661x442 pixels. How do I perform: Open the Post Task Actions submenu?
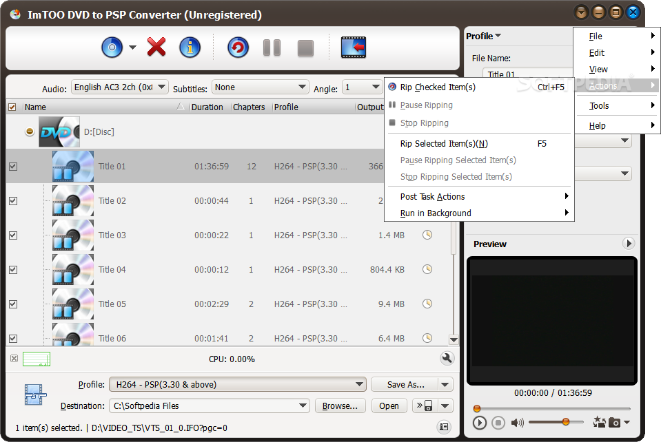(x=479, y=197)
